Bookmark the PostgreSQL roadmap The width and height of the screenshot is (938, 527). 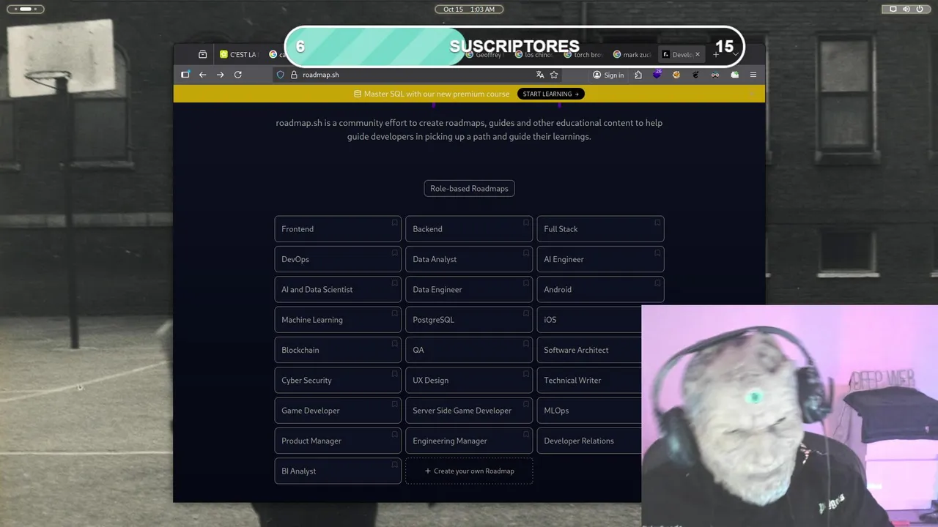point(525,313)
